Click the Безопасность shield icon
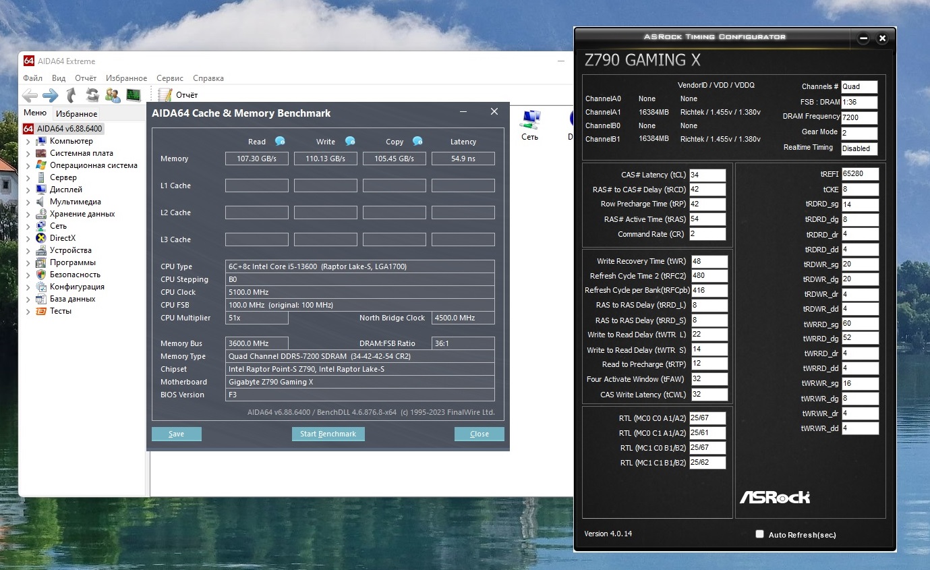This screenshot has width=930, height=570. click(x=40, y=275)
